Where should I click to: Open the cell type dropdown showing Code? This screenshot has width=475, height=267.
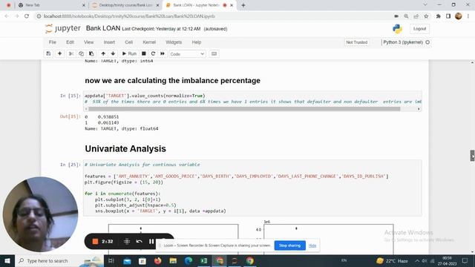click(187, 54)
